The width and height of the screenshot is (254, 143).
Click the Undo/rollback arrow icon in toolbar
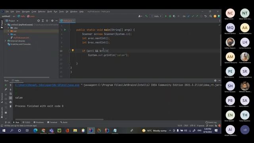(x=206, y=16)
